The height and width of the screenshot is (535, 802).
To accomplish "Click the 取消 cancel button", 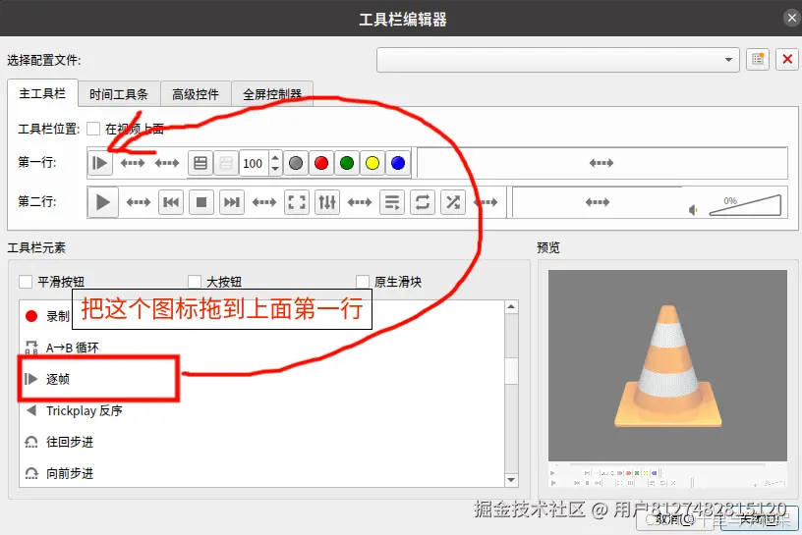I will (675, 519).
